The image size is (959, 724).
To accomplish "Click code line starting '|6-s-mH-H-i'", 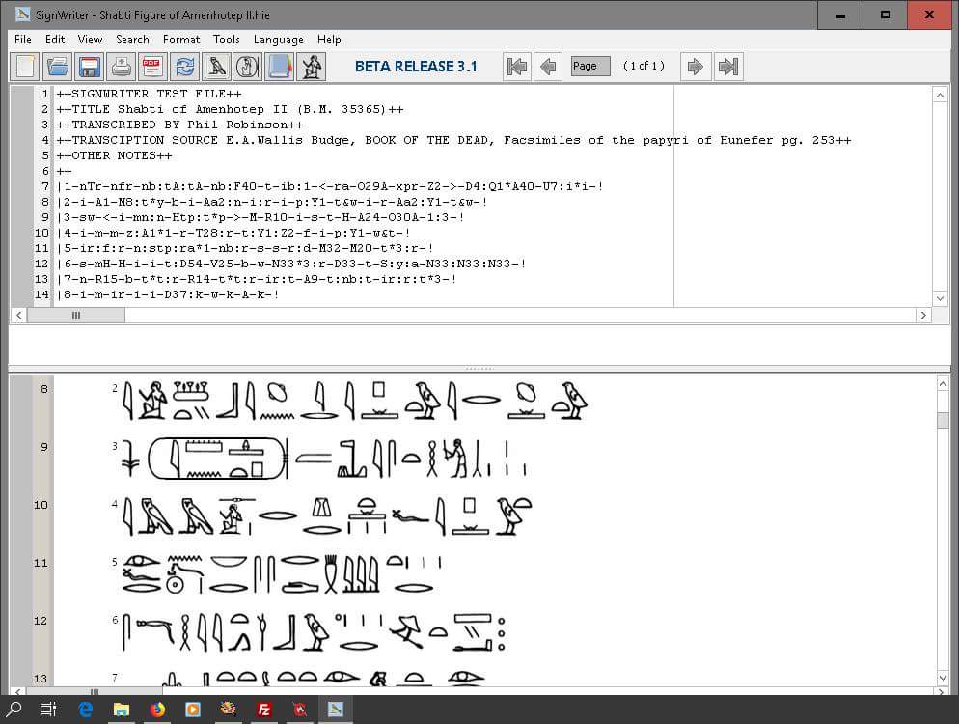I will [x=291, y=264].
